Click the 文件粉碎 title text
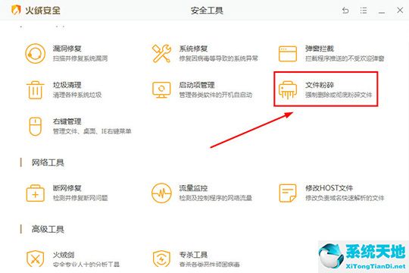The width and height of the screenshot is (409, 273). coord(320,85)
